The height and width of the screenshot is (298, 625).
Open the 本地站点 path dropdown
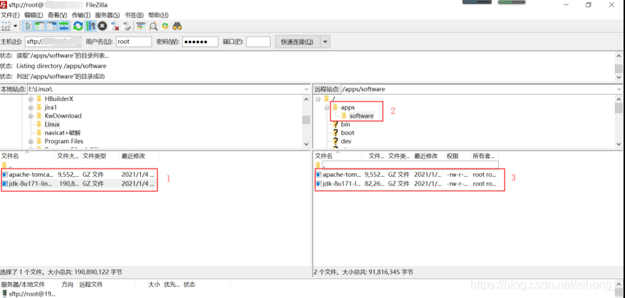(306, 89)
